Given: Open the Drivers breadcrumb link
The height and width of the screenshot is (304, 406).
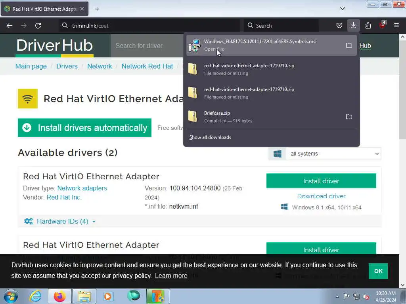Looking at the screenshot, I should pyautogui.click(x=67, y=66).
